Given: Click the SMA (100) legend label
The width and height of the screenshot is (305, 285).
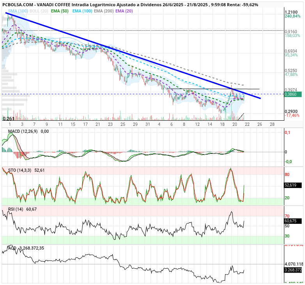Looking at the screenshot, I should point(18,11).
